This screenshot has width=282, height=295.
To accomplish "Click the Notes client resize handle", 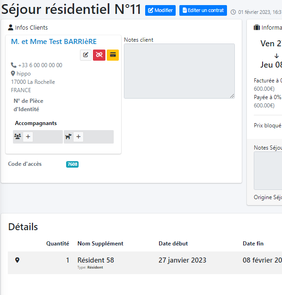I will coord(232,96).
